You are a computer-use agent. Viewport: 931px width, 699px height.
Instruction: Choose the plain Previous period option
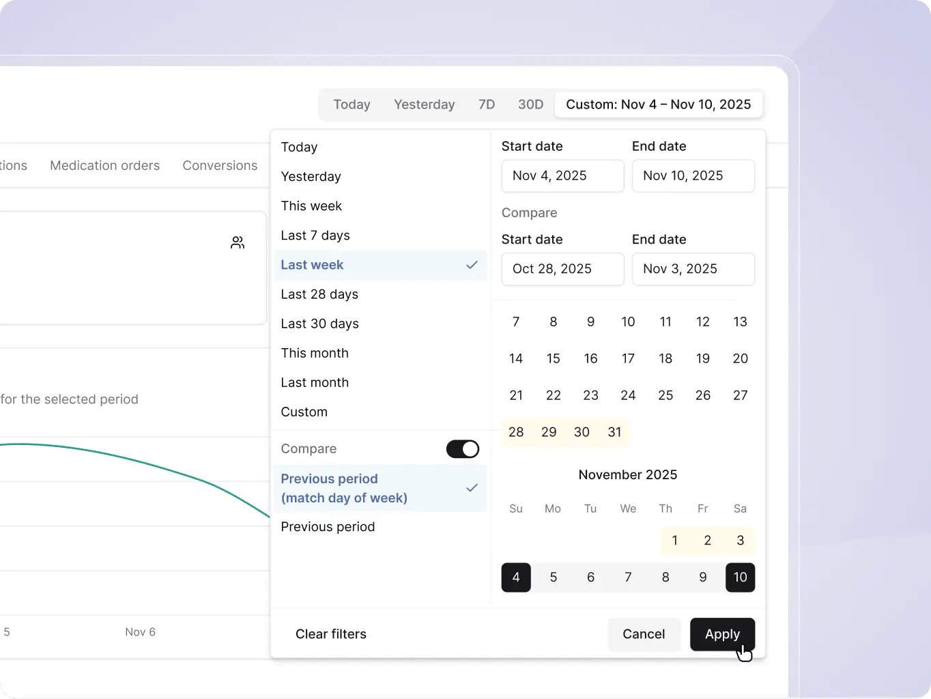(x=328, y=527)
